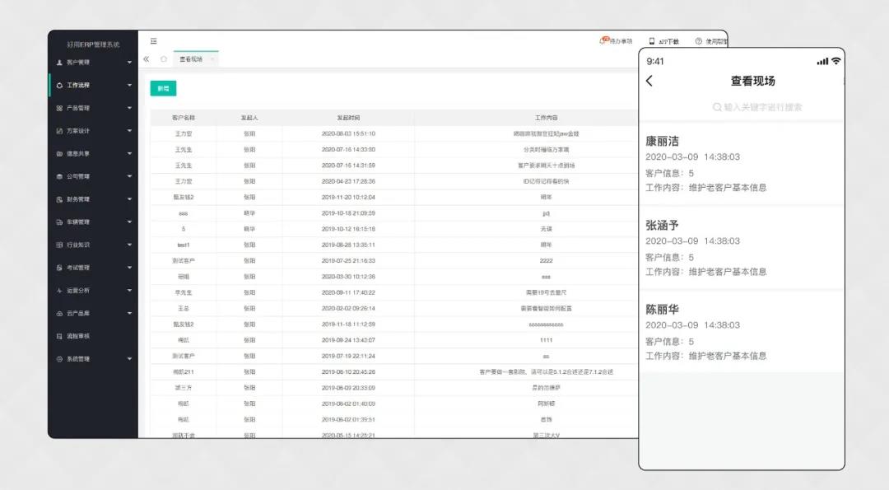
Task: Switch to the 查看现场 tab
Action: point(191,59)
